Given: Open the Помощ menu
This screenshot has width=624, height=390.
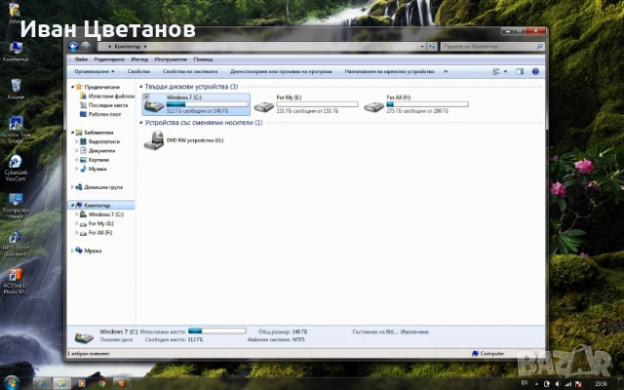Looking at the screenshot, I should 203,59.
